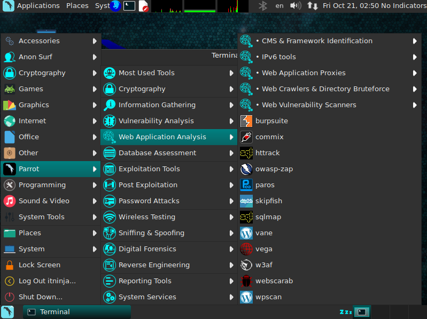Click the en keyboard layout indicator
This screenshot has width=427, height=319.
click(x=280, y=6)
